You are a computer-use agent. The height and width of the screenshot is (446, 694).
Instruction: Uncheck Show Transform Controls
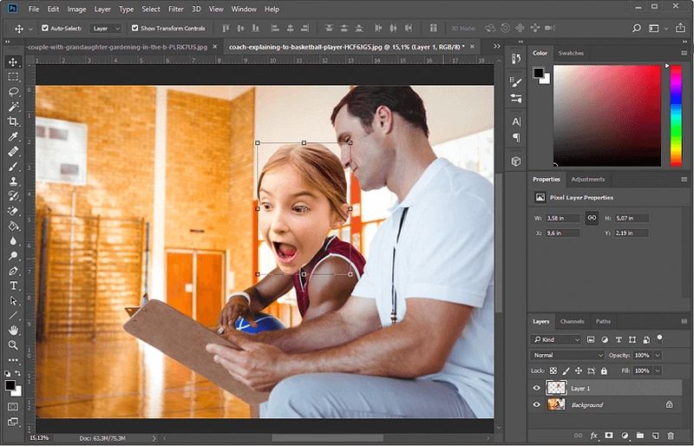tap(134, 29)
